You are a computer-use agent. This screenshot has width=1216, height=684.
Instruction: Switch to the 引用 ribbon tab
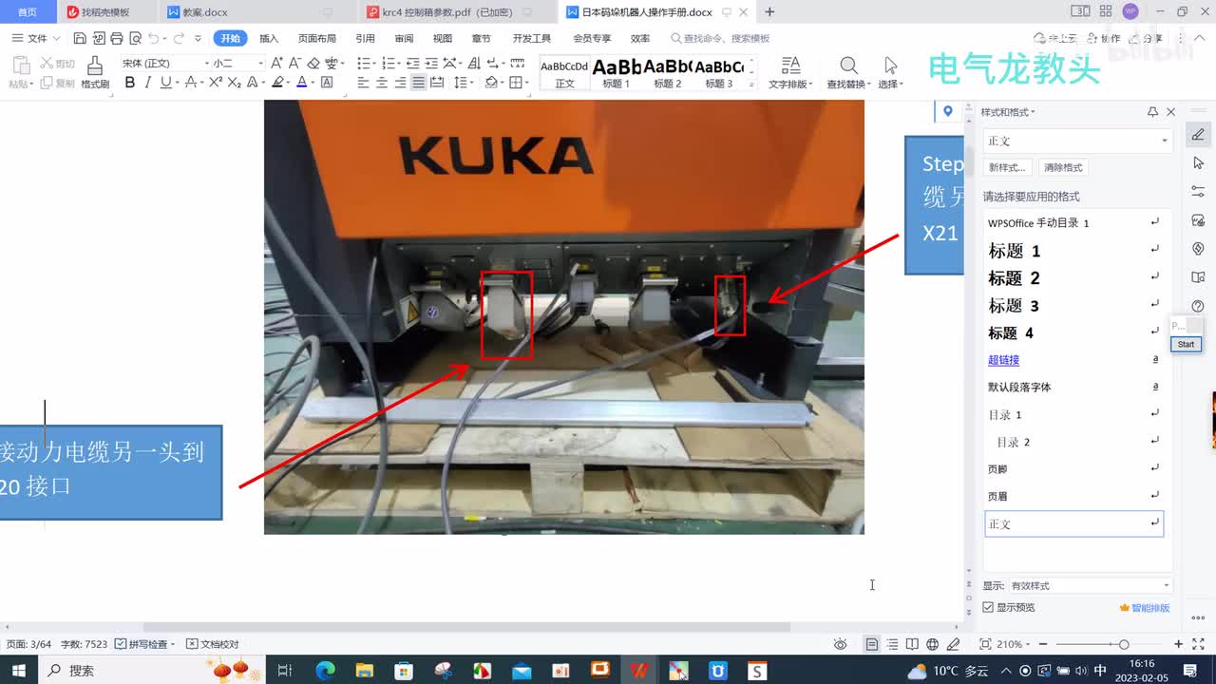point(365,38)
